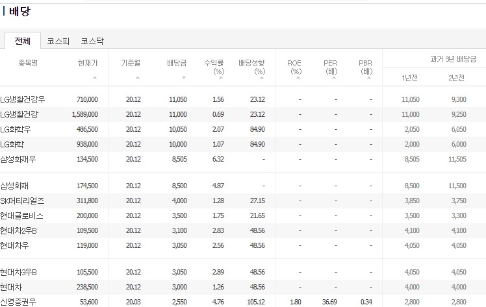Click the 1년전 sub-header

(x=409, y=78)
